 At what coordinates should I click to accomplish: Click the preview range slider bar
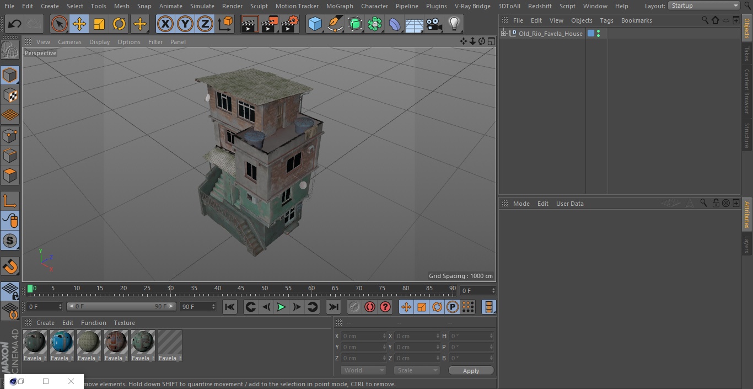point(121,306)
